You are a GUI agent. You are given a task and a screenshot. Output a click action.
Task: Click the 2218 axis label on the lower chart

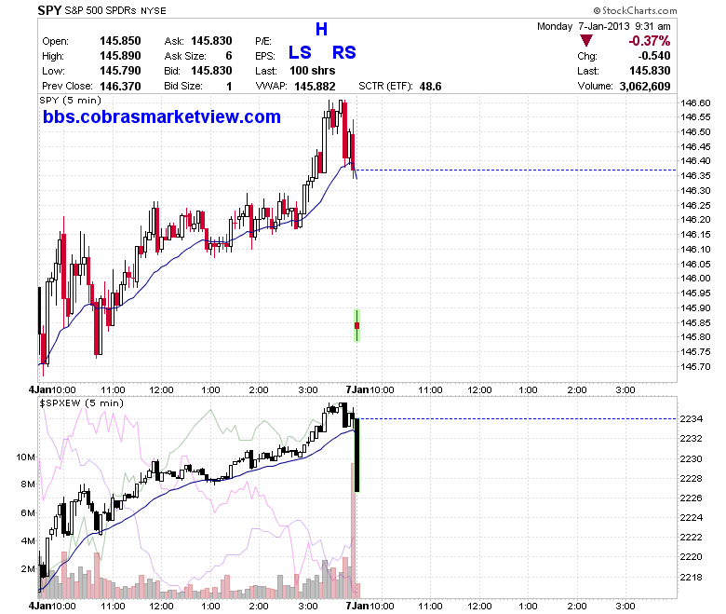pos(691,577)
